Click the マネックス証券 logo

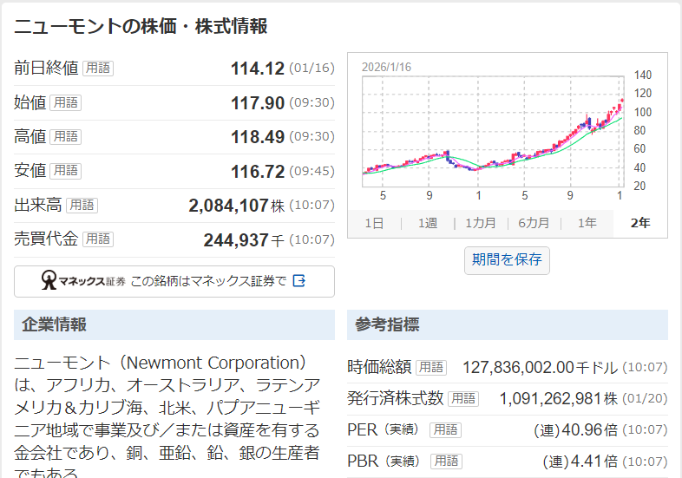point(83,281)
